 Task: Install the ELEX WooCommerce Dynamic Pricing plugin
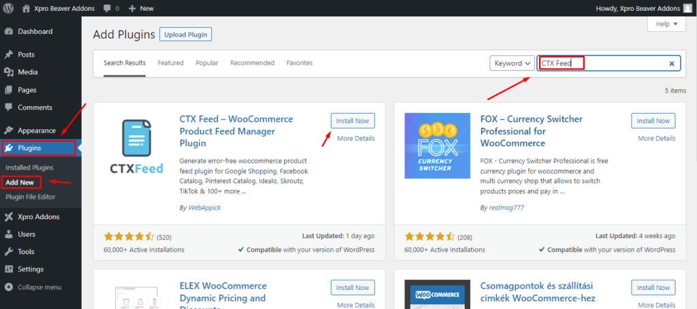pos(353,288)
